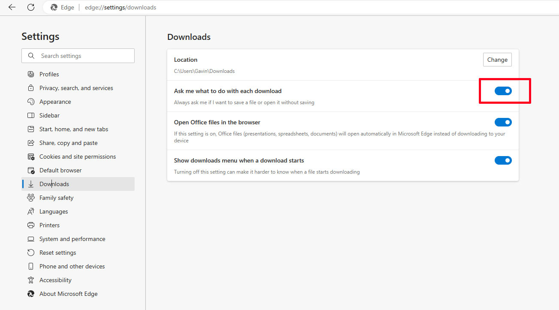
Task: Click the address bar URL edge://settings/downloads
Action: pos(120,7)
